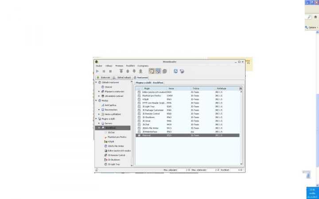Toggle checkbox for JD Package Customizer
319x199 pixels.
pos(139,110)
